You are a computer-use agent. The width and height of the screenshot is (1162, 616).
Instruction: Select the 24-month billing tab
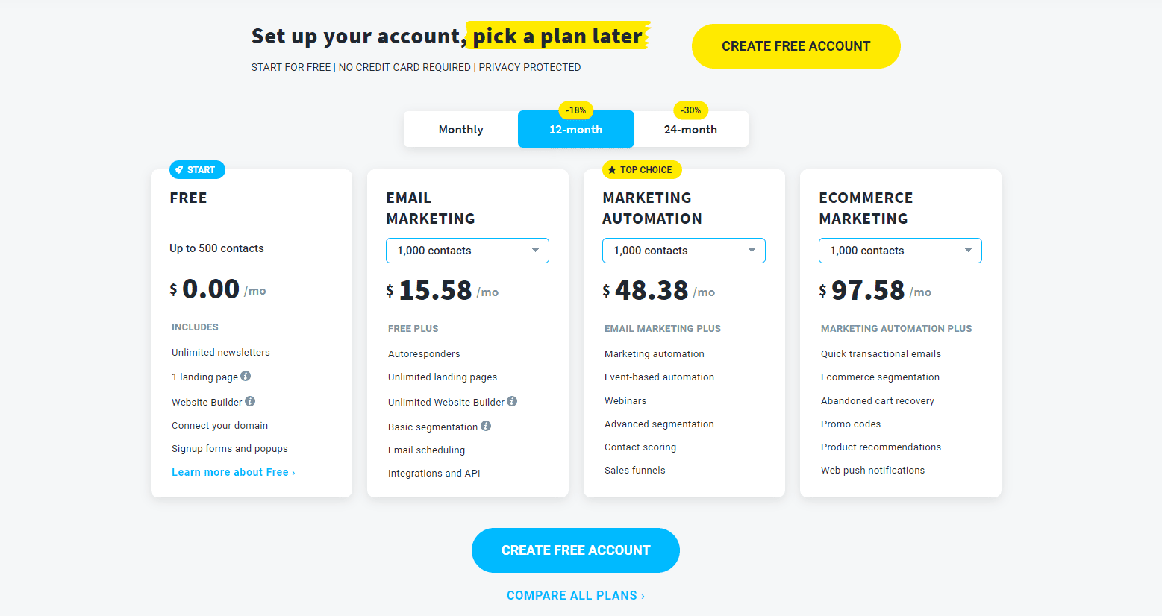[x=691, y=128]
